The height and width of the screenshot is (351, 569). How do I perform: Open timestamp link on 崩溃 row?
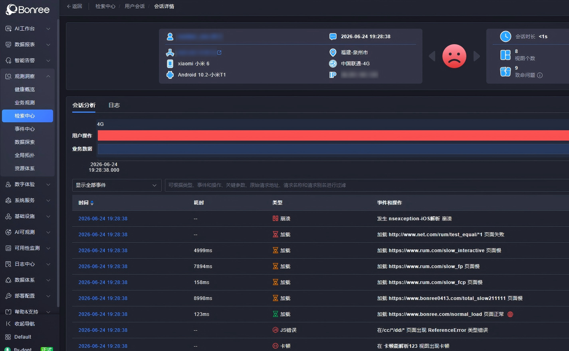coord(103,219)
